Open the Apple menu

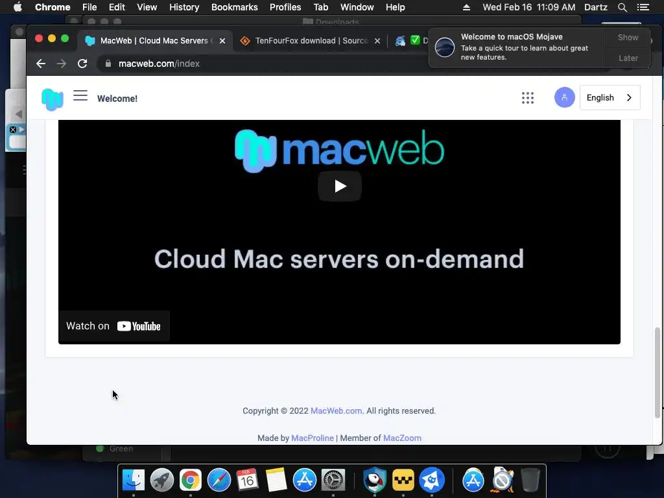[x=18, y=7]
